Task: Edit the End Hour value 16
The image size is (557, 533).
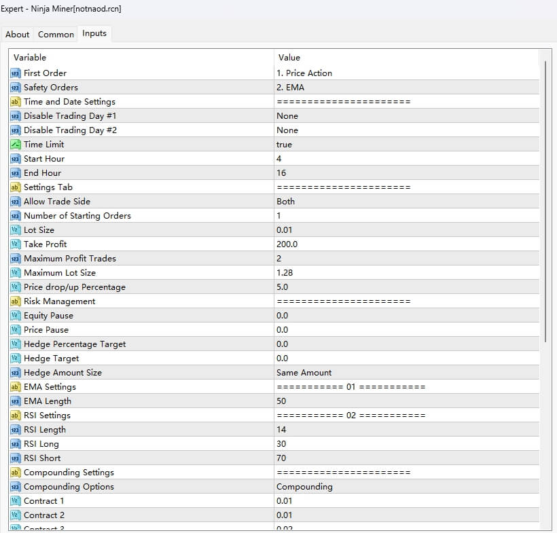Action: coord(281,173)
